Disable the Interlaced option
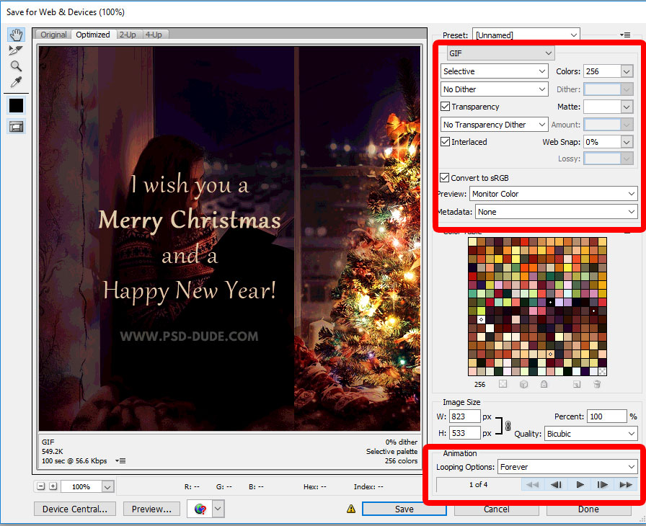The height and width of the screenshot is (526, 646). point(446,142)
